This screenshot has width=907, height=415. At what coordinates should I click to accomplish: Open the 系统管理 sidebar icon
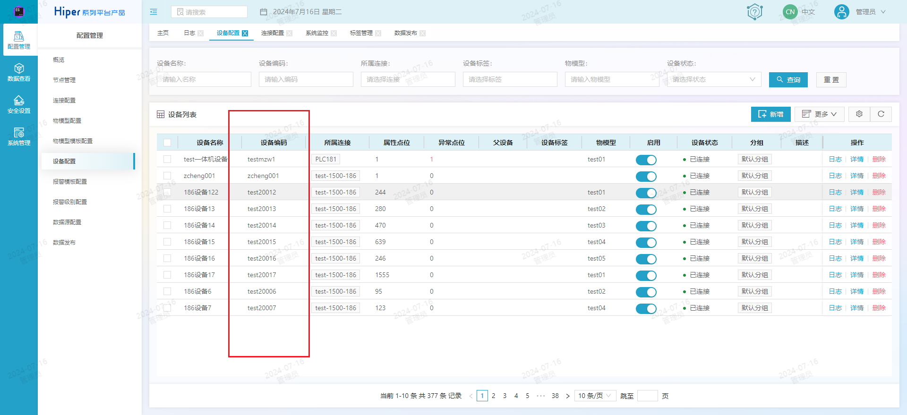19,136
